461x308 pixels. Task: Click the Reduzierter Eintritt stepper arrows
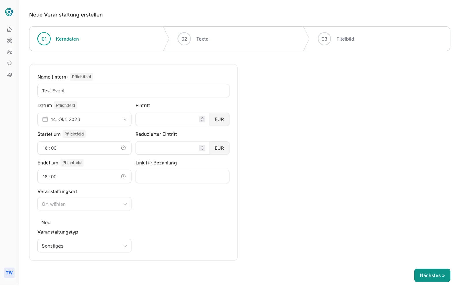pyautogui.click(x=202, y=148)
